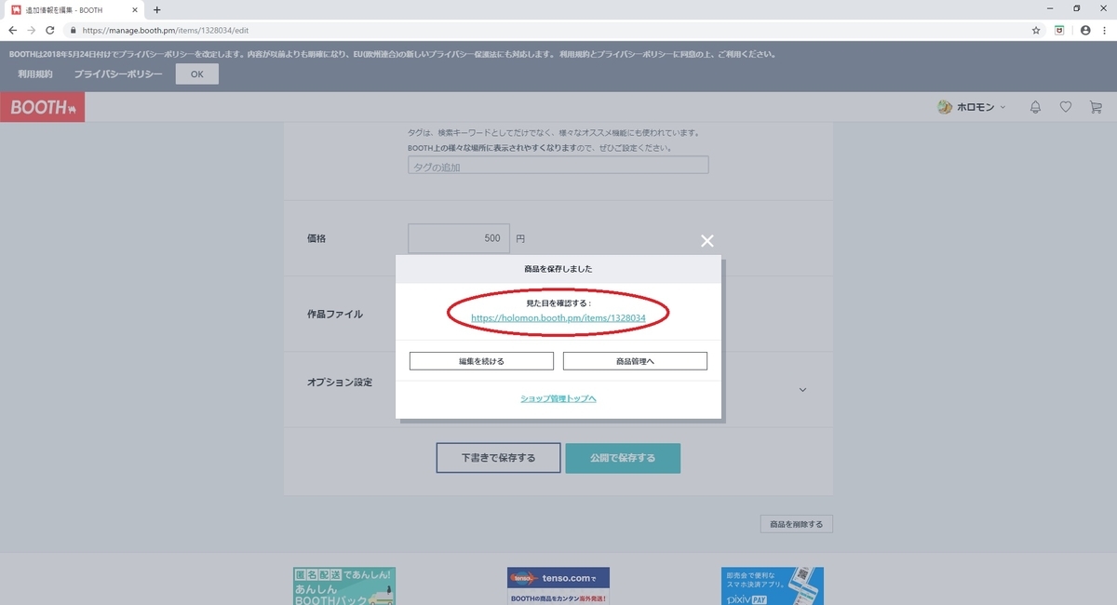Screen dimensions: 1117x605
Task: Open a new browser tab with plus icon
Action: pyautogui.click(x=155, y=10)
